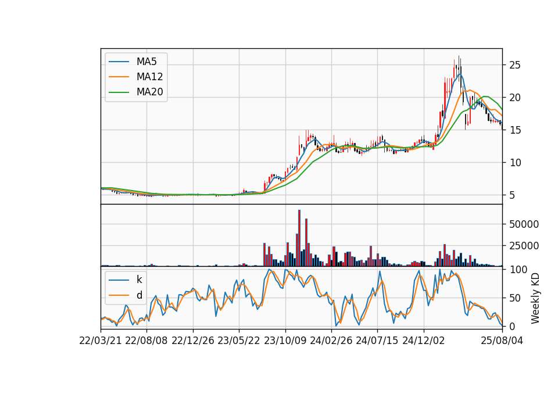Screen dimensions: 558x401
Task: Click the price axis label 20
Action: [x=515, y=98]
